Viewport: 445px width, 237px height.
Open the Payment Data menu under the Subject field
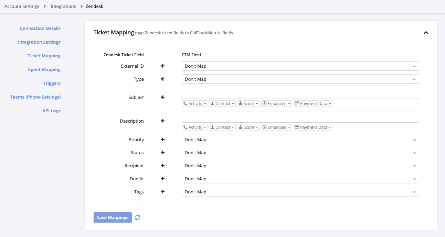click(312, 103)
